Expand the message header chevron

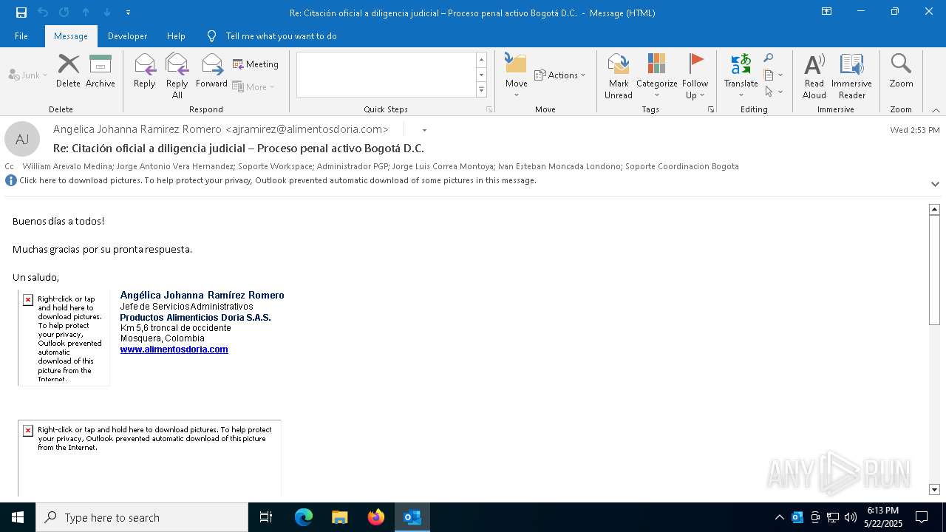[935, 184]
